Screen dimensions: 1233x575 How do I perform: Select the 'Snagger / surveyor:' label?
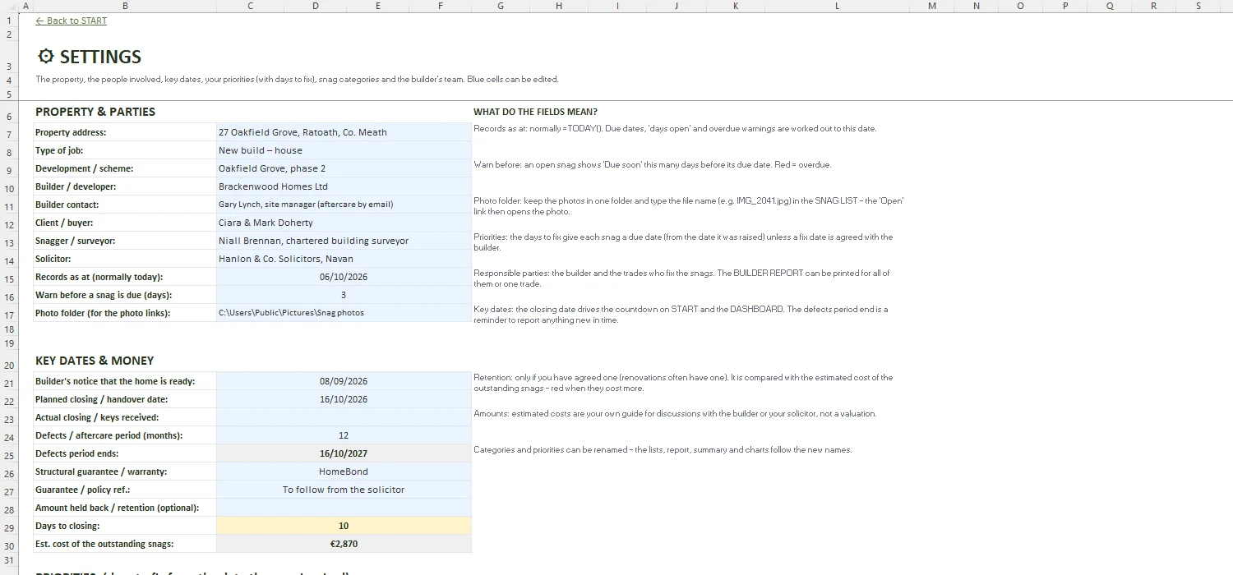pyautogui.click(x=125, y=241)
